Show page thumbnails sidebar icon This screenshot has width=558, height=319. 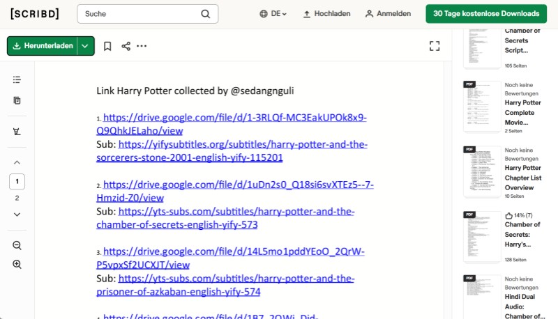pyautogui.click(x=17, y=100)
